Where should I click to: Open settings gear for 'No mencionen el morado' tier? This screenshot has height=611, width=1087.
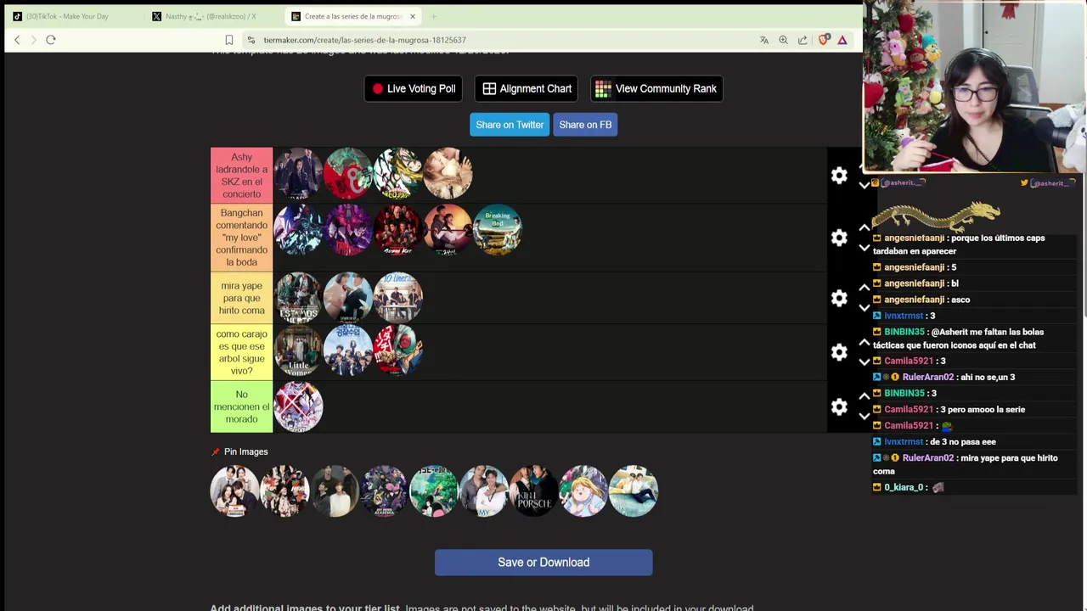click(x=839, y=407)
